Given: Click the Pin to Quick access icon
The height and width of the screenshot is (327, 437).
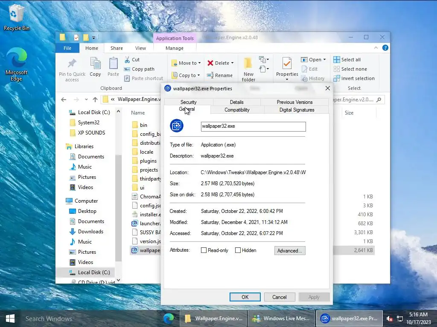Looking at the screenshot, I should pos(72,63).
